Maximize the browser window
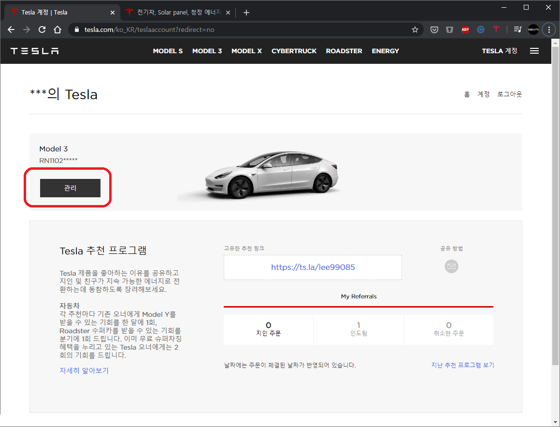 (526, 8)
